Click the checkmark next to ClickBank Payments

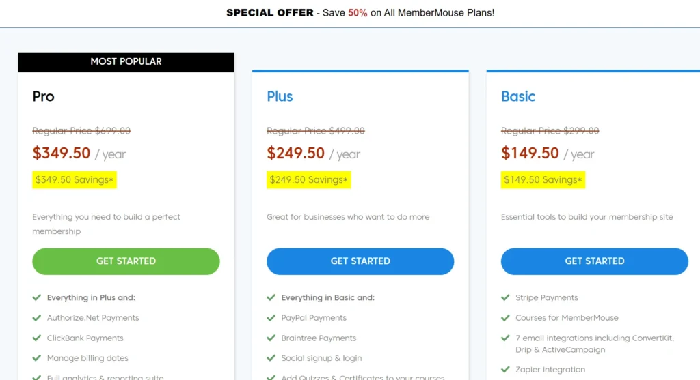tap(36, 338)
